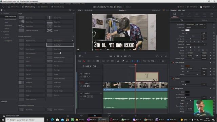
Task: Select the Generators category
Action: (8, 26)
